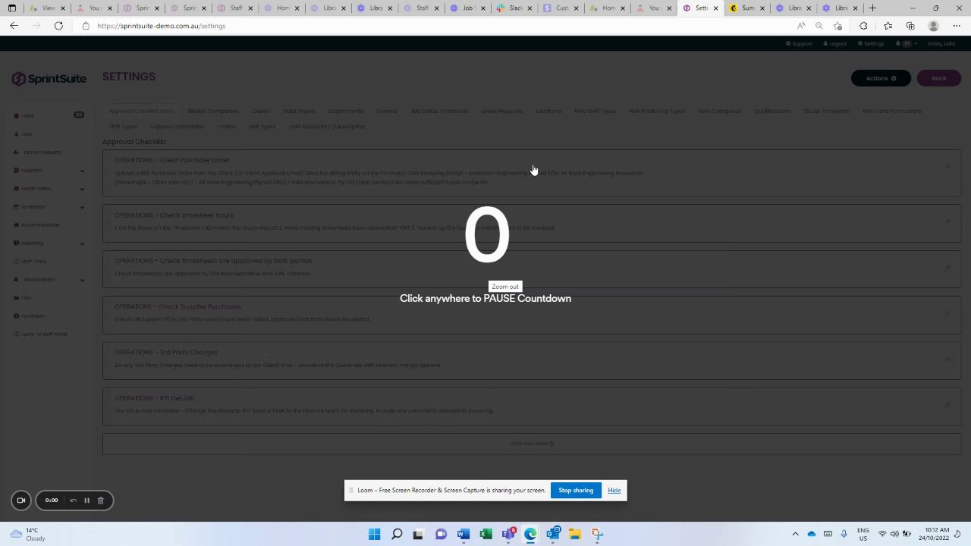The image size is (971, 546).
Task: Pause the Loom recording
Action: [x=86, y=500]
